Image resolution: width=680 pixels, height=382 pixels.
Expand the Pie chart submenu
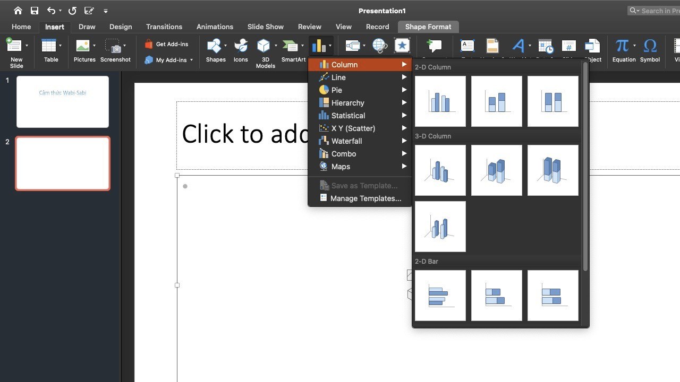360,90
